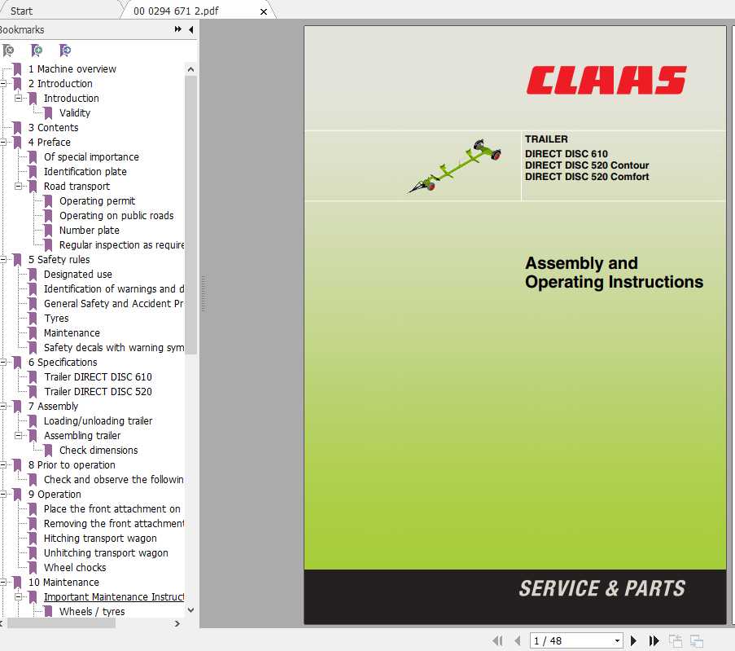Select Unhitching transport wagon bookmark

(x=106, y=553)
